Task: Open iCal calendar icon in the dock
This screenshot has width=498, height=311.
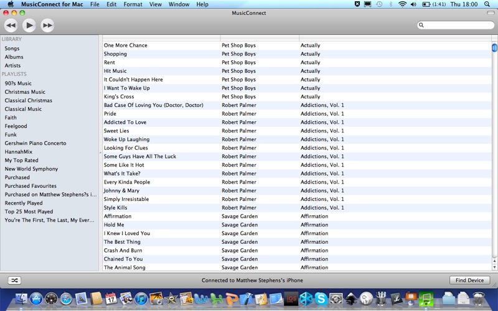Action: pos(111,299)
